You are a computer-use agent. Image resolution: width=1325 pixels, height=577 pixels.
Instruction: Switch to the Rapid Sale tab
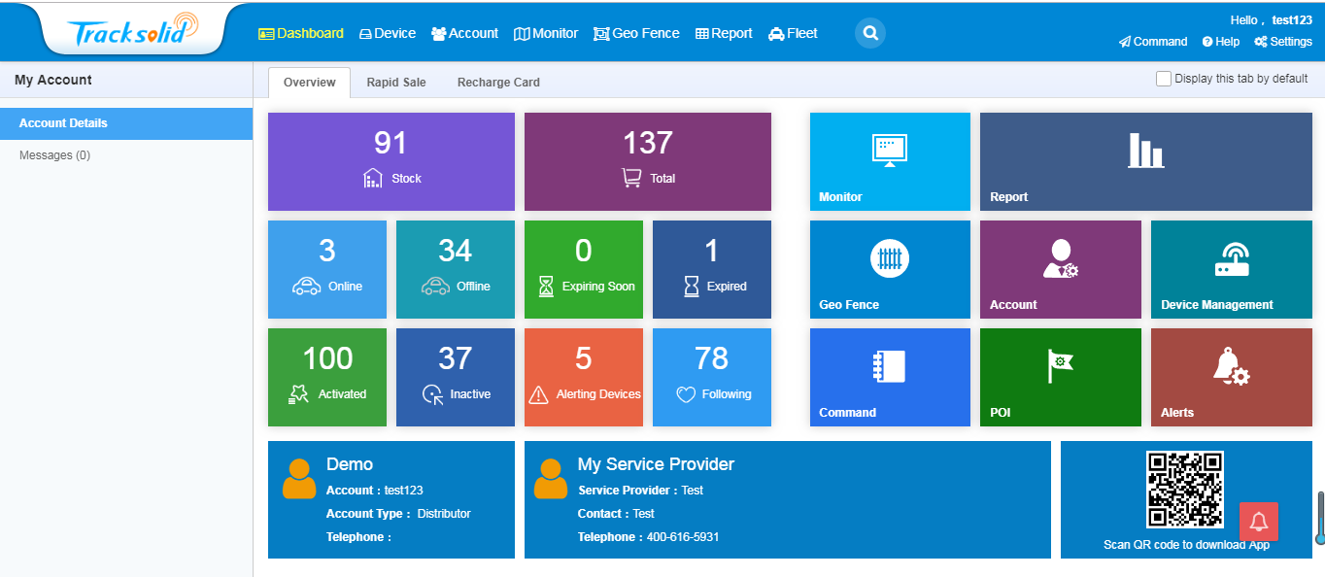point(395,83)
